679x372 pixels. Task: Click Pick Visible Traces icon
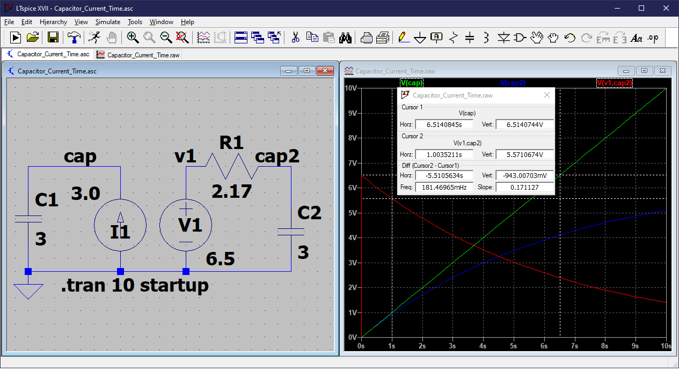coord(203,38)
